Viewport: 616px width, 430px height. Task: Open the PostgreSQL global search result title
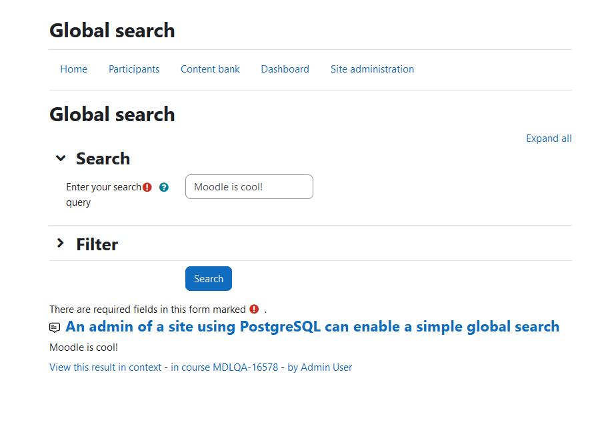[x=312, y=327]
